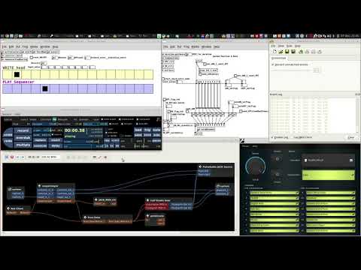Click SooperLooper load button
This screenshot has height=270, width=361.
(x=138, y=130)
